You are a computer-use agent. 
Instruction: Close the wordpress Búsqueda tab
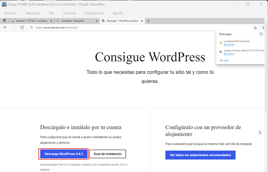pyautogui.click(x=97, y=21)
